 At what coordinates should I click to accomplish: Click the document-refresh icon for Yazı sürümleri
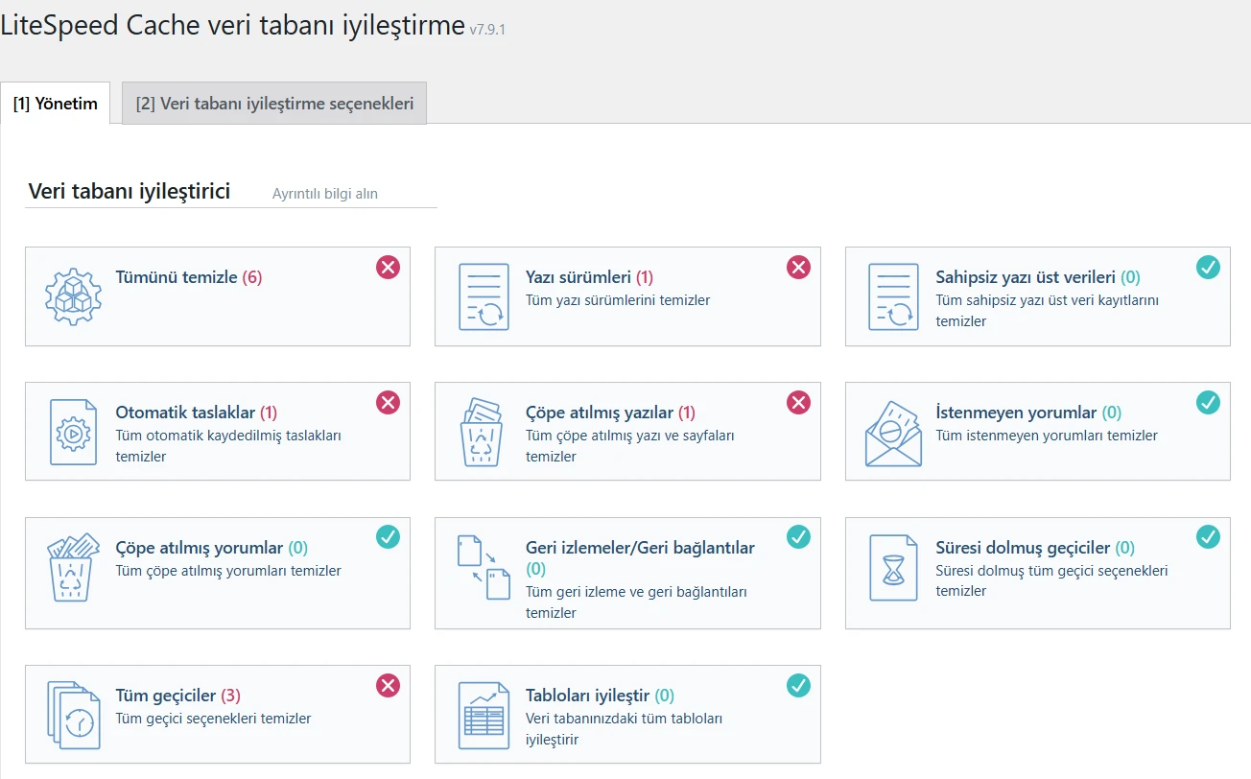tap(484, 297)
